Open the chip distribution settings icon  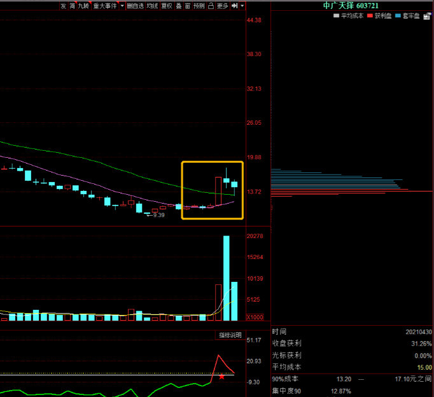point(428,16)
